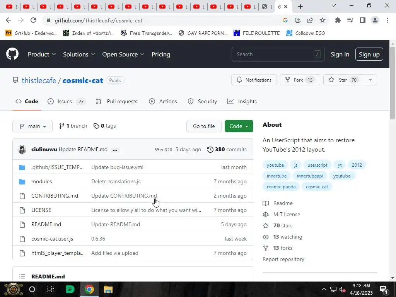Select the Code tab
This screenshot has width=396, height=297.
pyautogui.click(x=27, y=101)
